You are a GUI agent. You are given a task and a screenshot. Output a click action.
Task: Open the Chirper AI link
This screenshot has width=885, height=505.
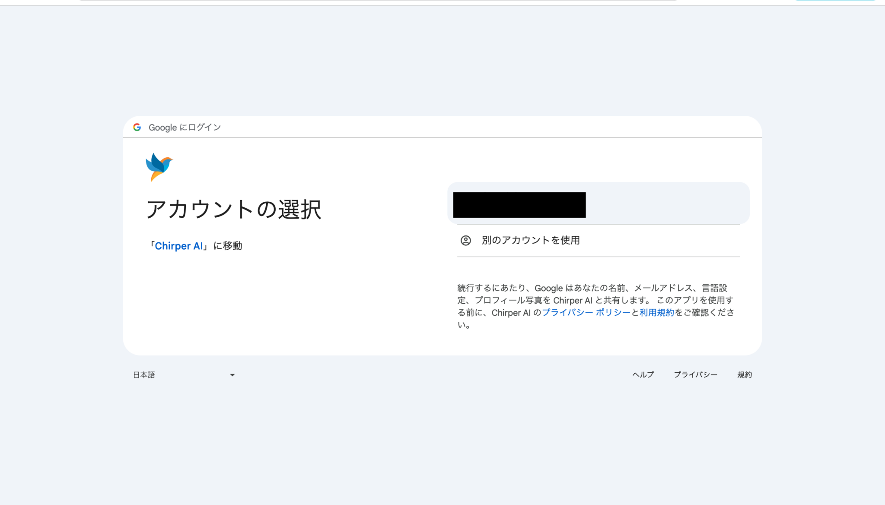[179, 246]
